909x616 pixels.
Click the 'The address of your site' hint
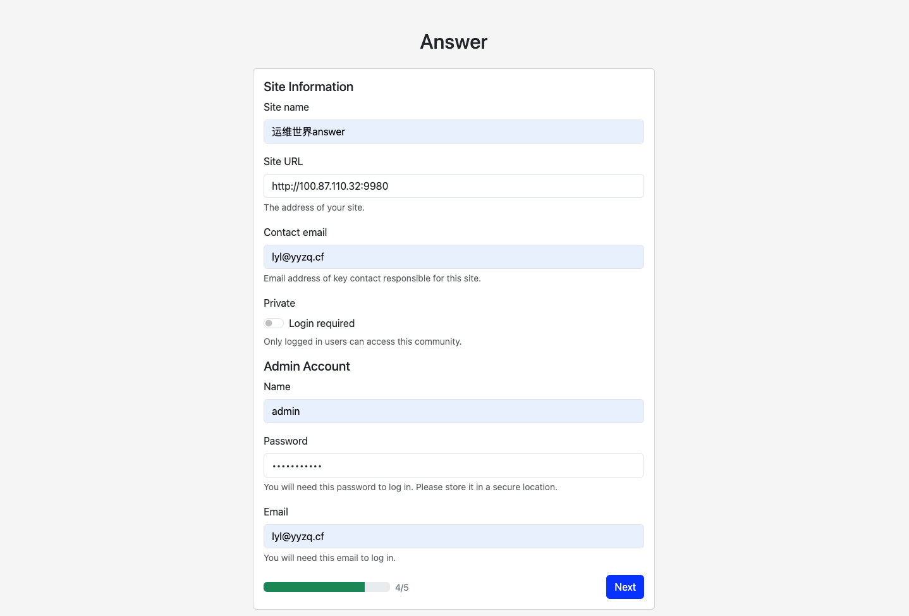click(314, 207)
